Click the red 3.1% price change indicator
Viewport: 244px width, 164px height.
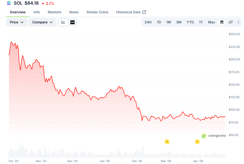click(x=48, y=4)
